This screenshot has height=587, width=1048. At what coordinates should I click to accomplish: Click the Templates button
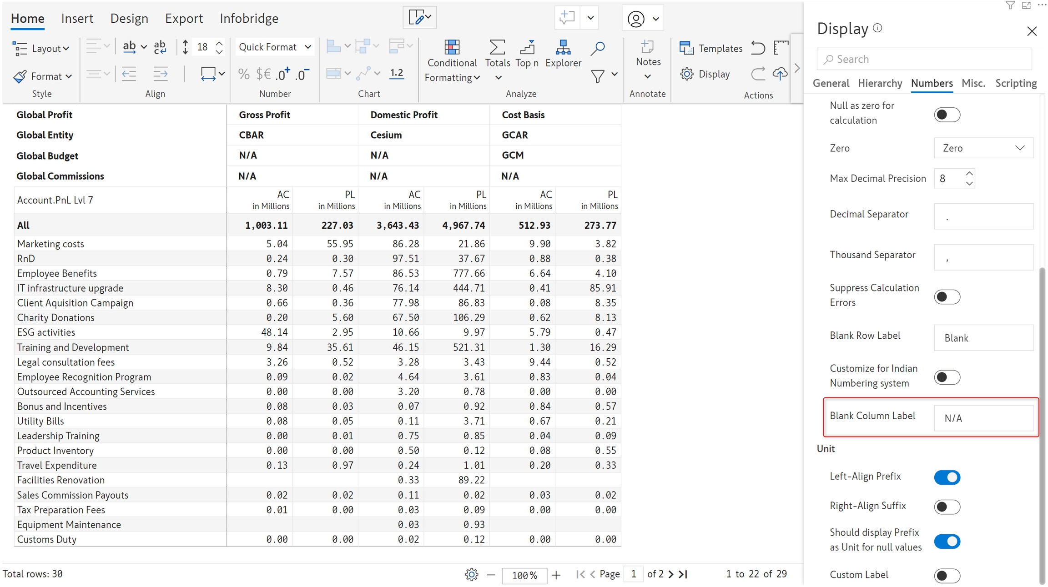pos(711,48)
